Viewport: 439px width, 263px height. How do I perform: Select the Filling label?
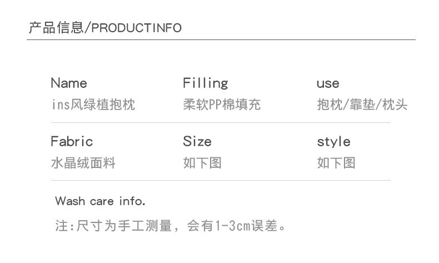tap(205, 83)
